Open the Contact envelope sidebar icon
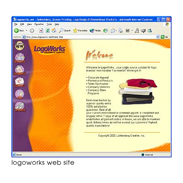This screenshot has height=183, width=183. tap(20, 82)
